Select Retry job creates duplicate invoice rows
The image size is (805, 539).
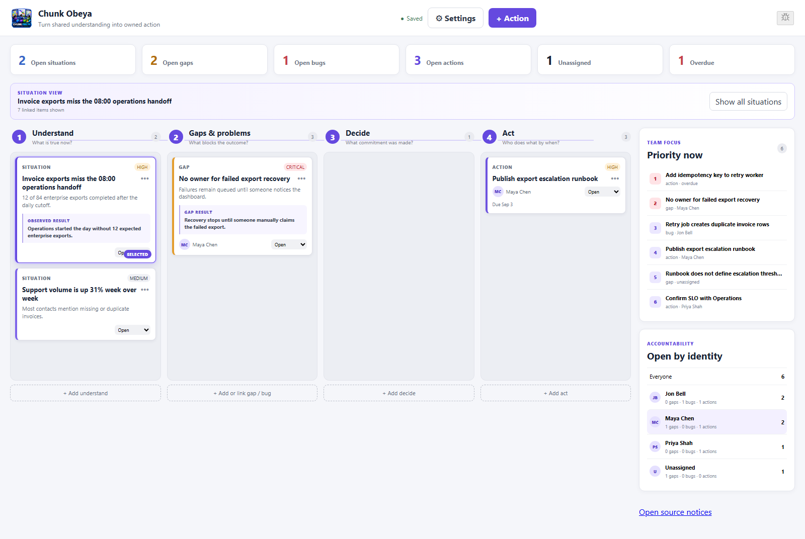click(717, 228)
